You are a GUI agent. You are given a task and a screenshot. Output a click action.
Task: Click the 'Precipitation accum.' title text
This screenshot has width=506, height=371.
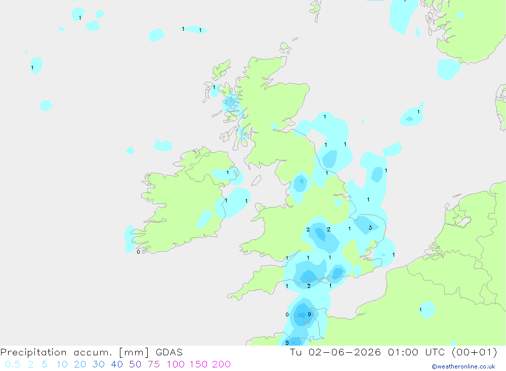[x=56, y=352]
